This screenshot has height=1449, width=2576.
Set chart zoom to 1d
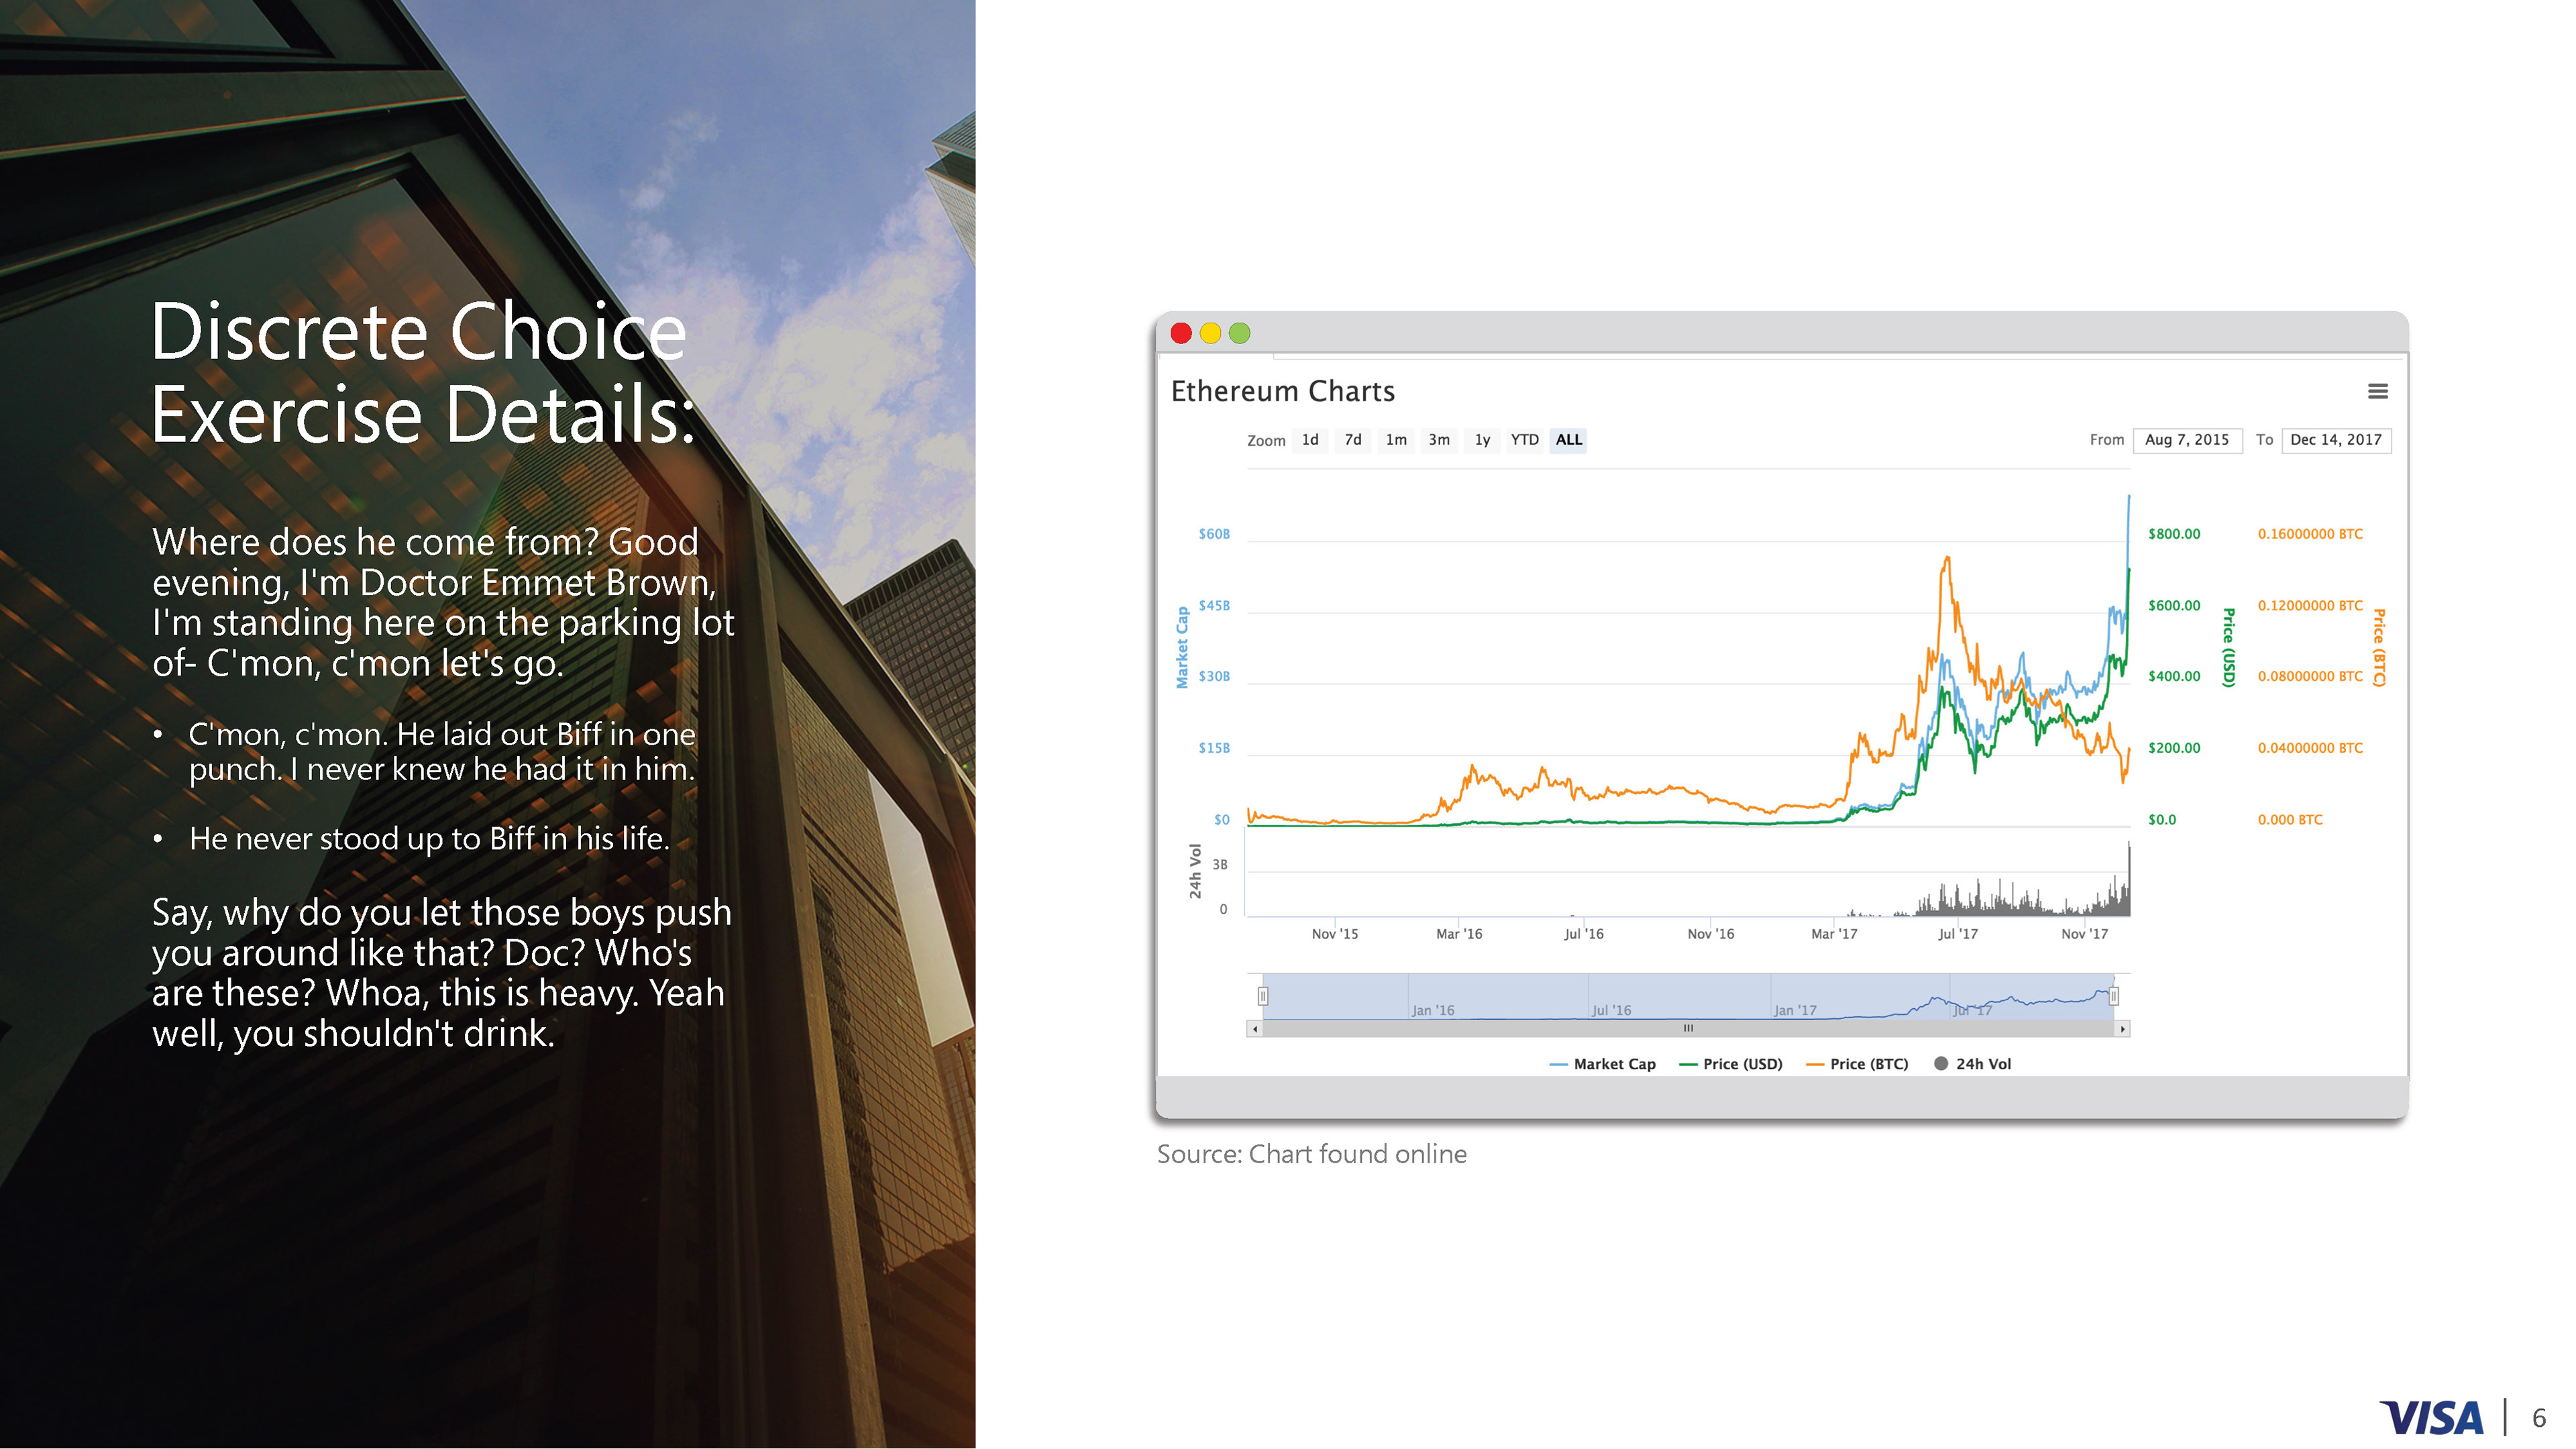coord(1310,440)
